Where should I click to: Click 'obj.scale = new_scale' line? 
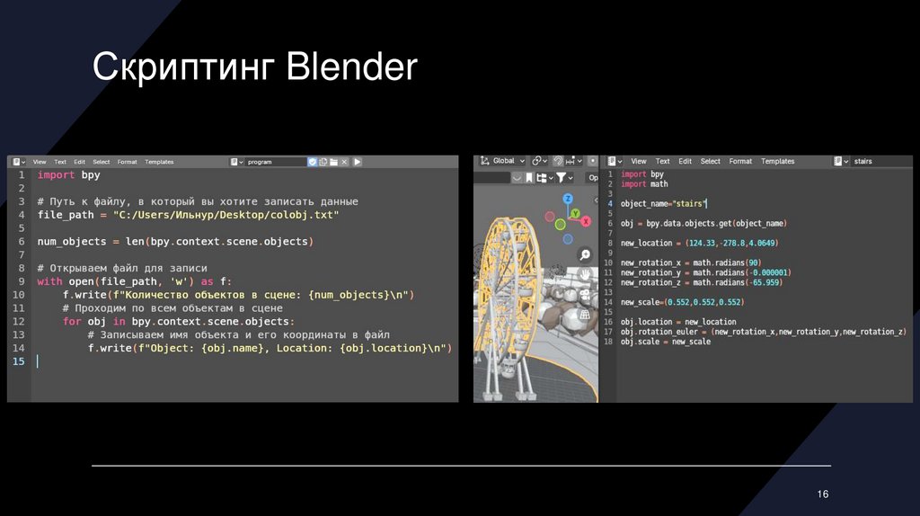click(x=666, y=342)
